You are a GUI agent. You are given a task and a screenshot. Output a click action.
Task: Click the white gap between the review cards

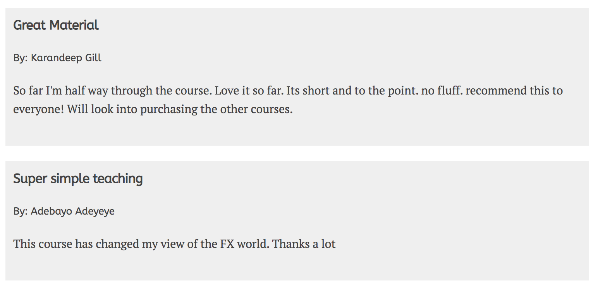(x=297, y=153)
